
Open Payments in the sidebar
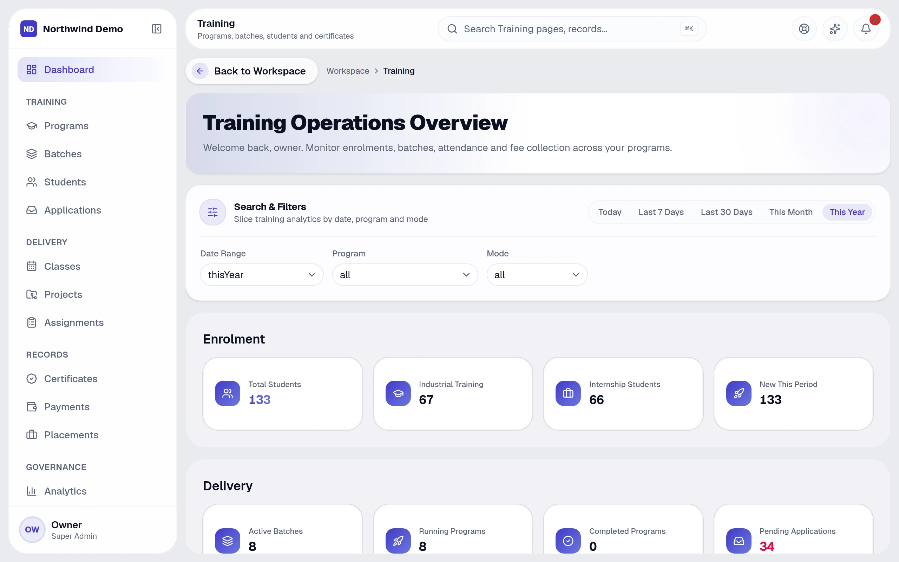(92, 407)
